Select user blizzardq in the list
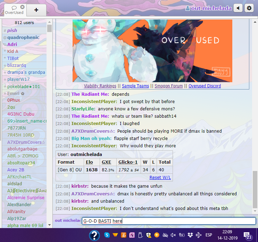Viewport: 258px width, 242px height. pyautogui.click(x=24, y=65)
